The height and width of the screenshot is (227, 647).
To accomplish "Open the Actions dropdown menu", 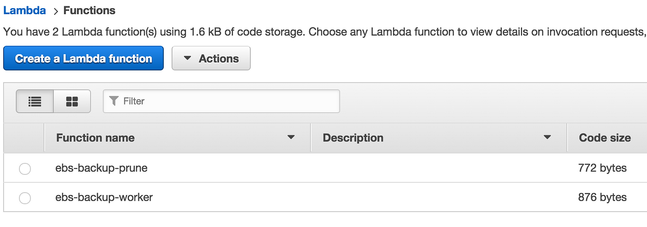I will coord(211,58).
